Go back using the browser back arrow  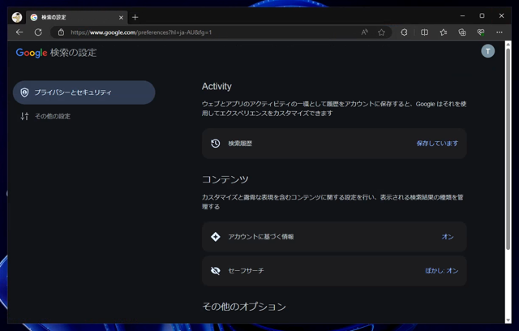pyautogui.click(x=19, y=32)
